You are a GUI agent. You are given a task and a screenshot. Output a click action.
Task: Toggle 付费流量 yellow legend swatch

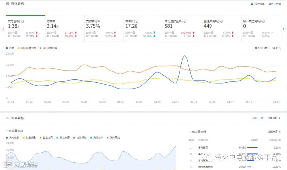24,138
